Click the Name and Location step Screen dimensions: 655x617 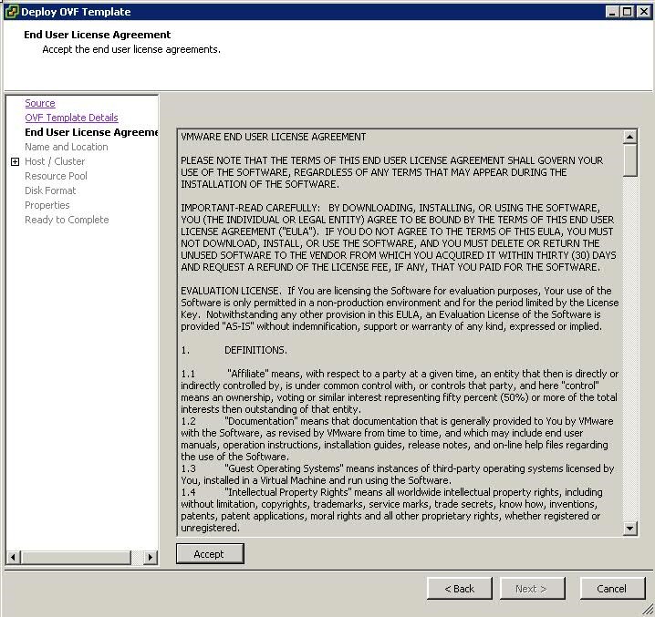click(x=67, y=147)
